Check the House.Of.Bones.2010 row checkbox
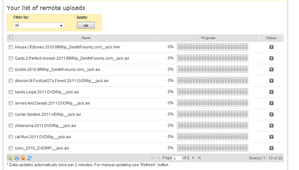 pyautogui.click(x=11, y=47)
